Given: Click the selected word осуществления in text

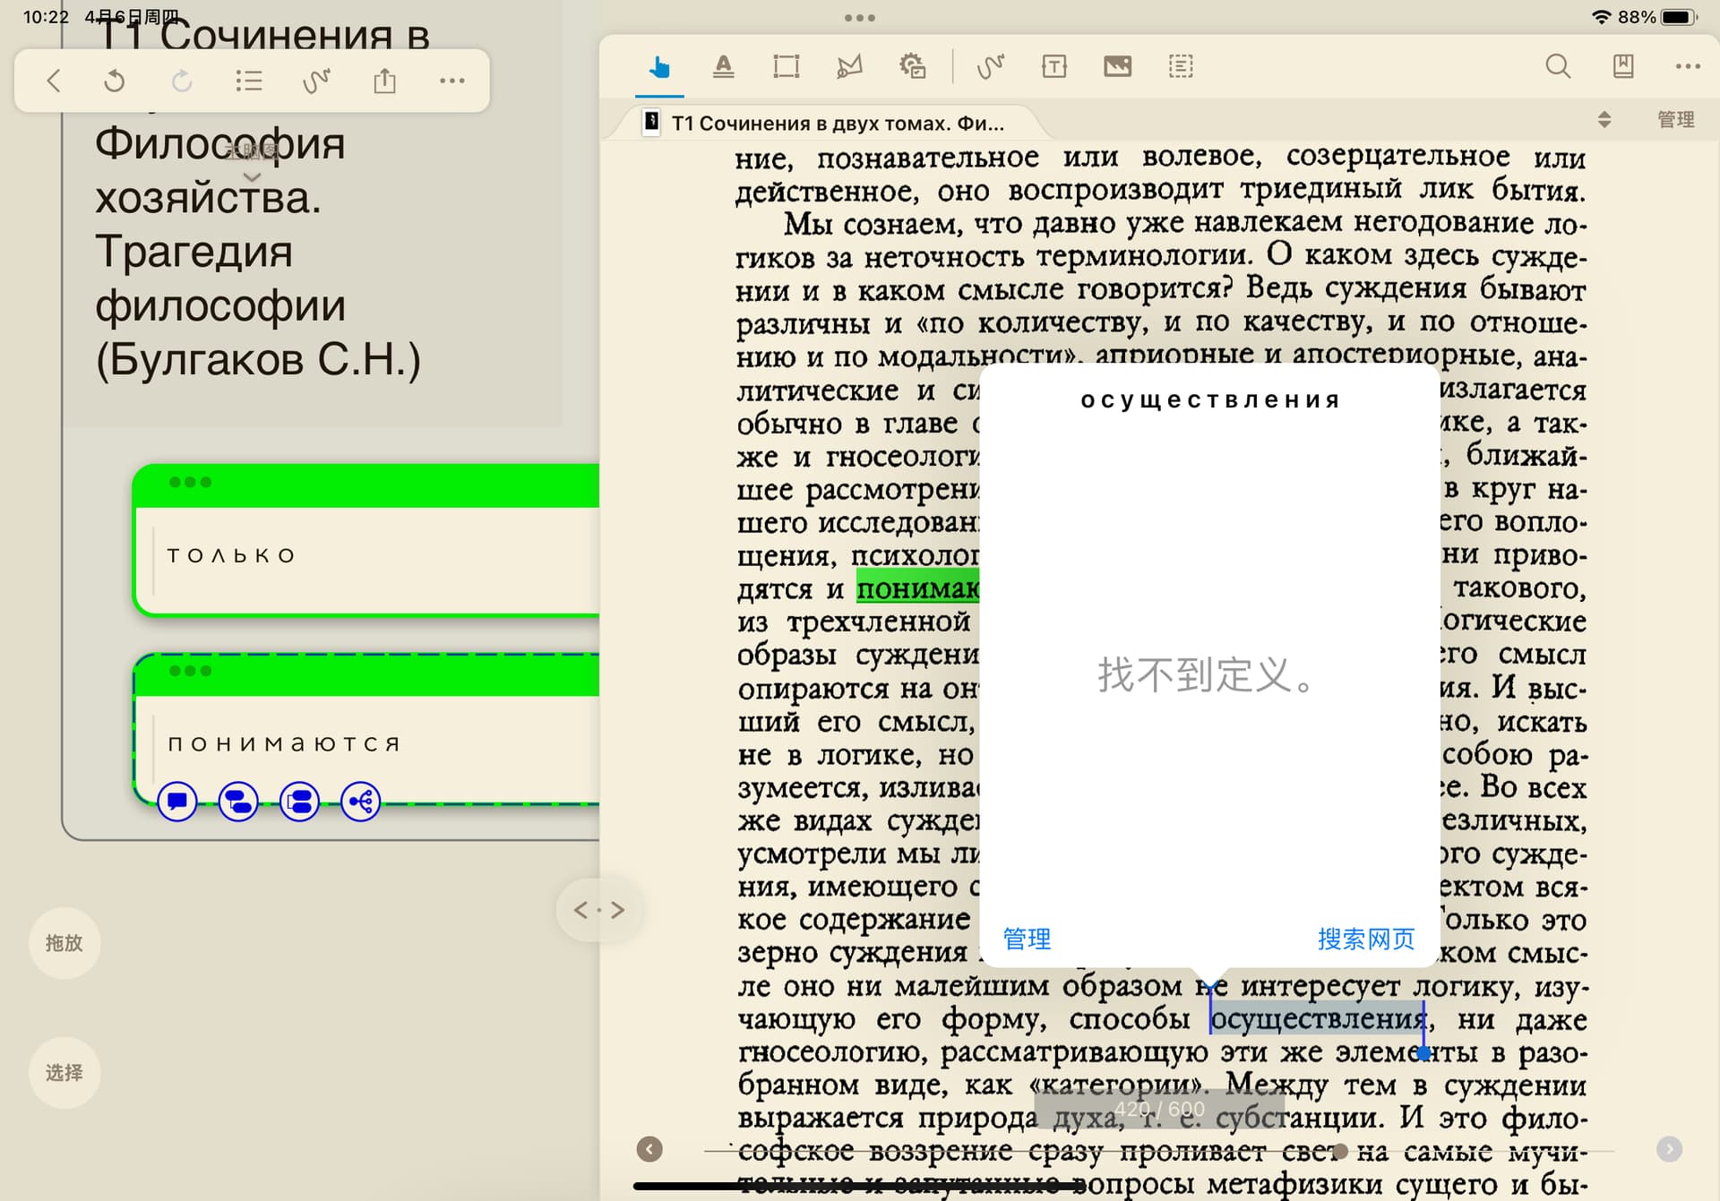Looking at the screenshot, I should point(1317,1019).
